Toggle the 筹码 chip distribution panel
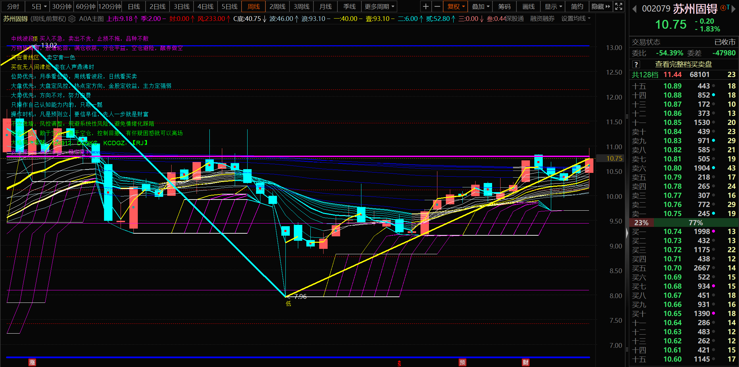The height and width of the screenshot is (367, 739). [504, 6]
